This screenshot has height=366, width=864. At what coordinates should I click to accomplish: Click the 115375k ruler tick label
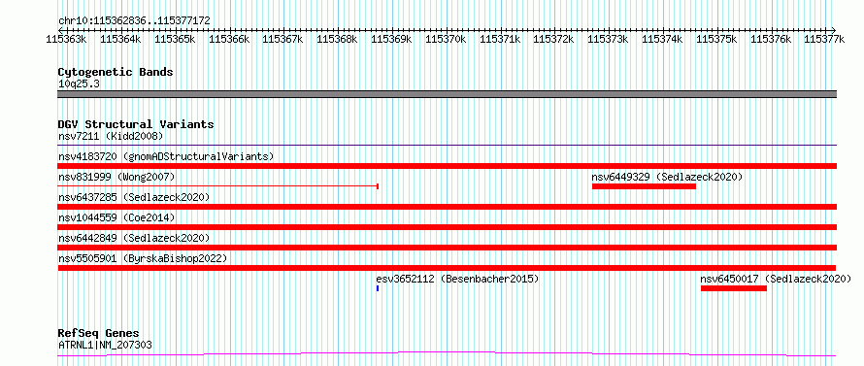(716, 39)
